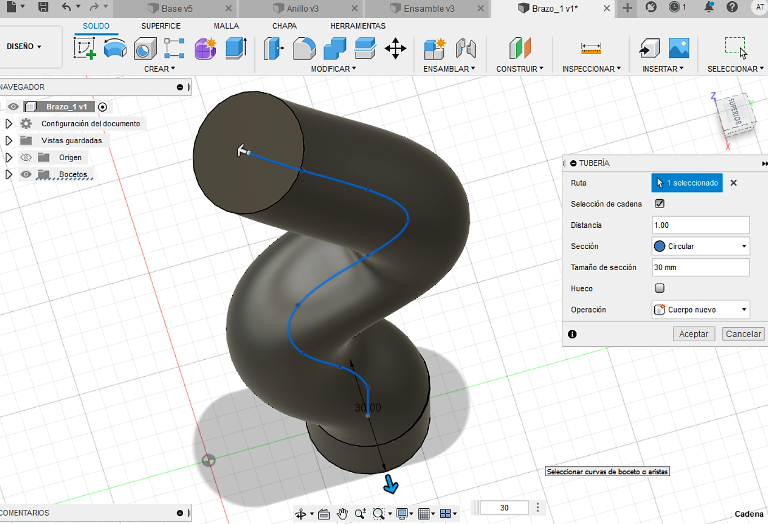Viewport: 768px width, 524px height.
Task: Open the Orbit navigation tool
Action: pyautogui.click(x=300, y=513)
